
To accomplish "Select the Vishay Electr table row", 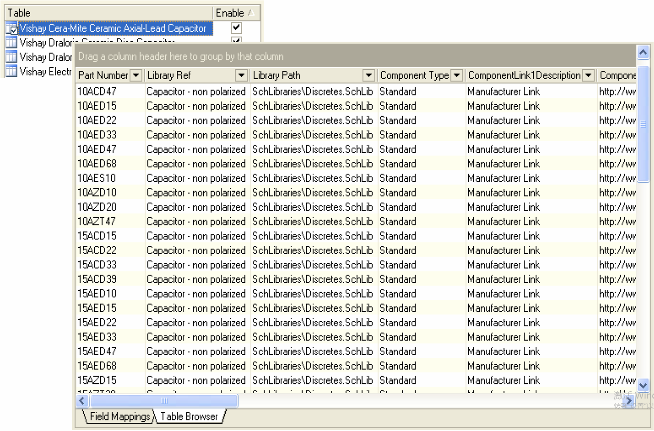I will click(46, 71).
